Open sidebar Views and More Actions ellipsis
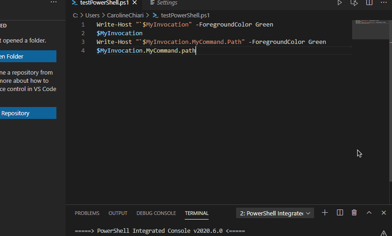This screenshot has width=392, height=236. (x=54, y=2)
